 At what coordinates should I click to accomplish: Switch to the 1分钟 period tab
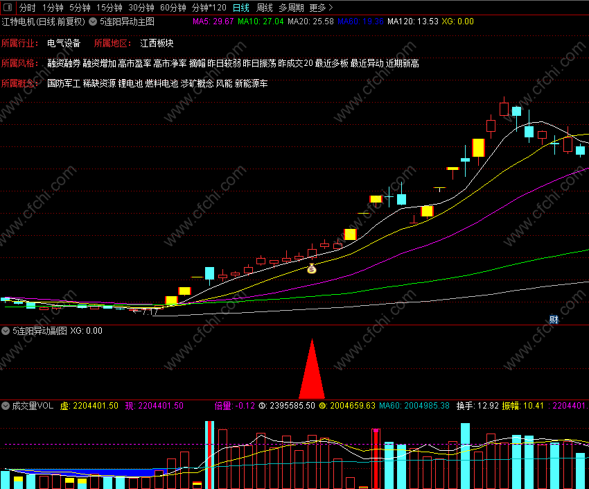pos(53,8)
